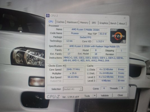The width and height of the screenshot is (150, 112).
Task: Click the Model value 8
Action: (96, 50)
